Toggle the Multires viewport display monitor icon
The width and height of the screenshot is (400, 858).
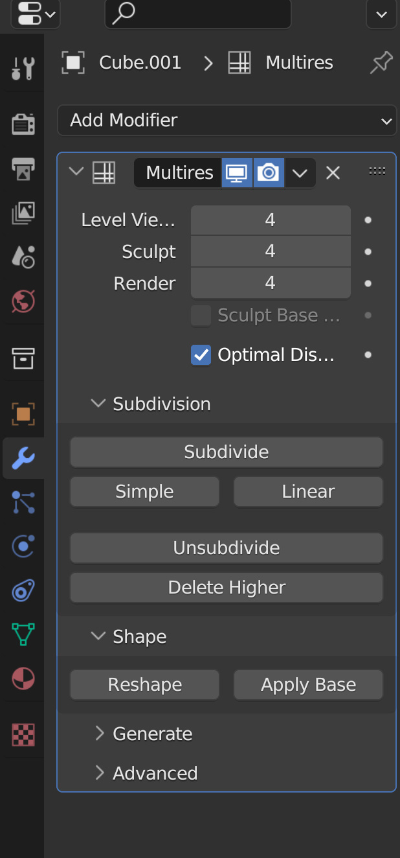coord(237,172)
